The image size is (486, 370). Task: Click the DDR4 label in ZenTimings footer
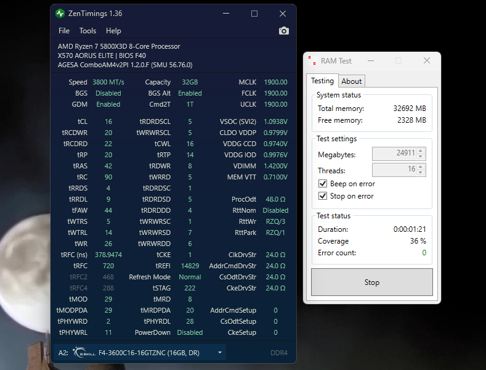278,353
